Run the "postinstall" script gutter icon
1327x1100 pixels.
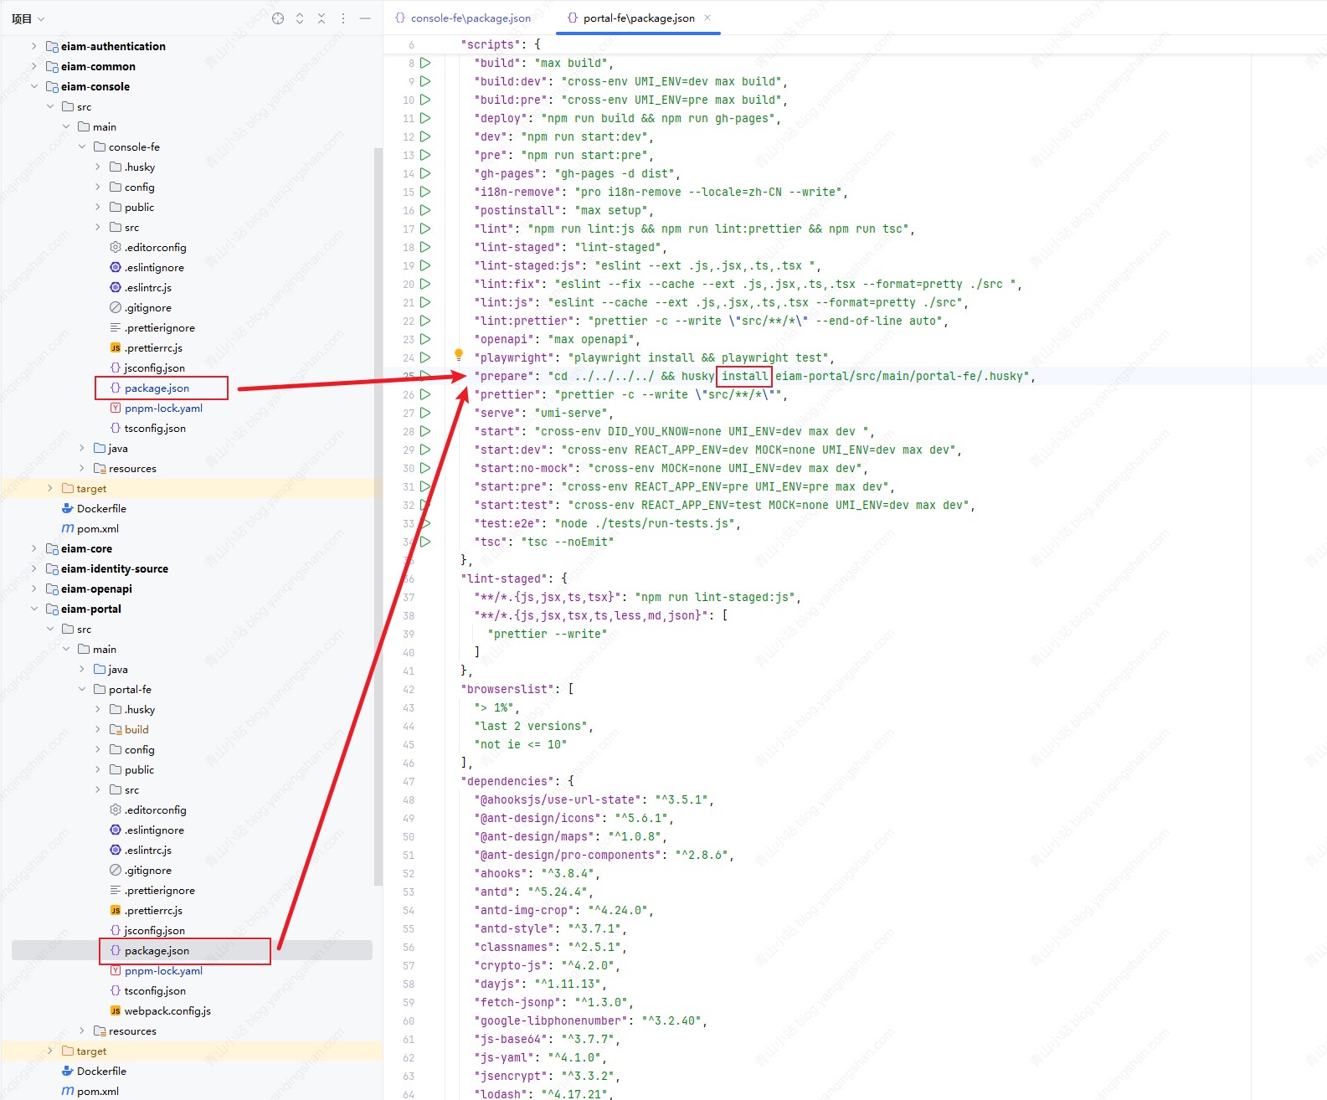[425, 210]
